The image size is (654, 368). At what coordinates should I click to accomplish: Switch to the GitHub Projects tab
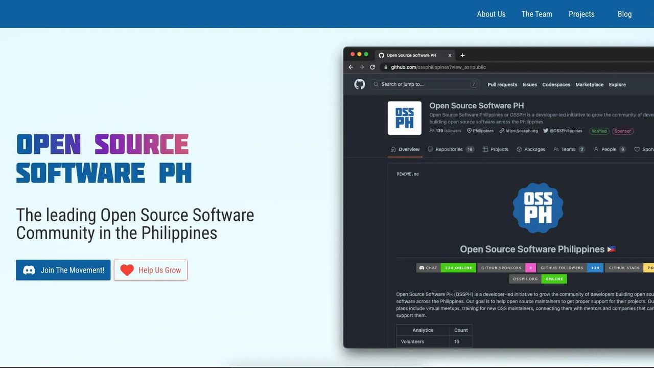coord(496,149)
